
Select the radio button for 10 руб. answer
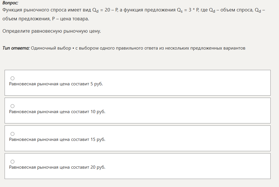tap(13, 106)
